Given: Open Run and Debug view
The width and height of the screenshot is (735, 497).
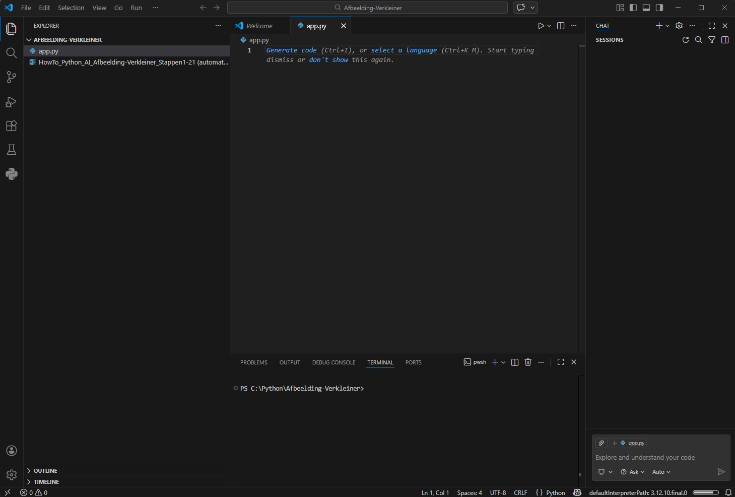Looking at the screenshot, I should coord(11,102).
